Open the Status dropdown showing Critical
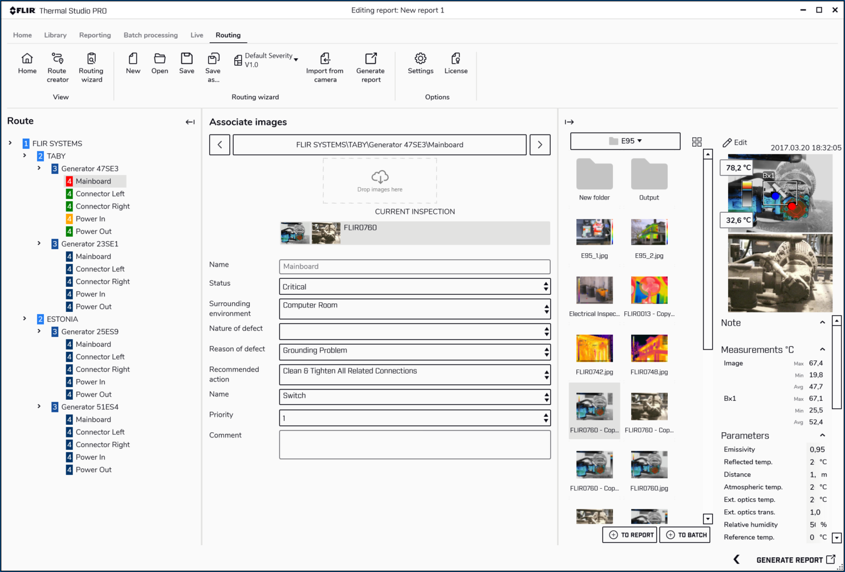Viewport: 845px width, 572px height. [x=415, y=287]
